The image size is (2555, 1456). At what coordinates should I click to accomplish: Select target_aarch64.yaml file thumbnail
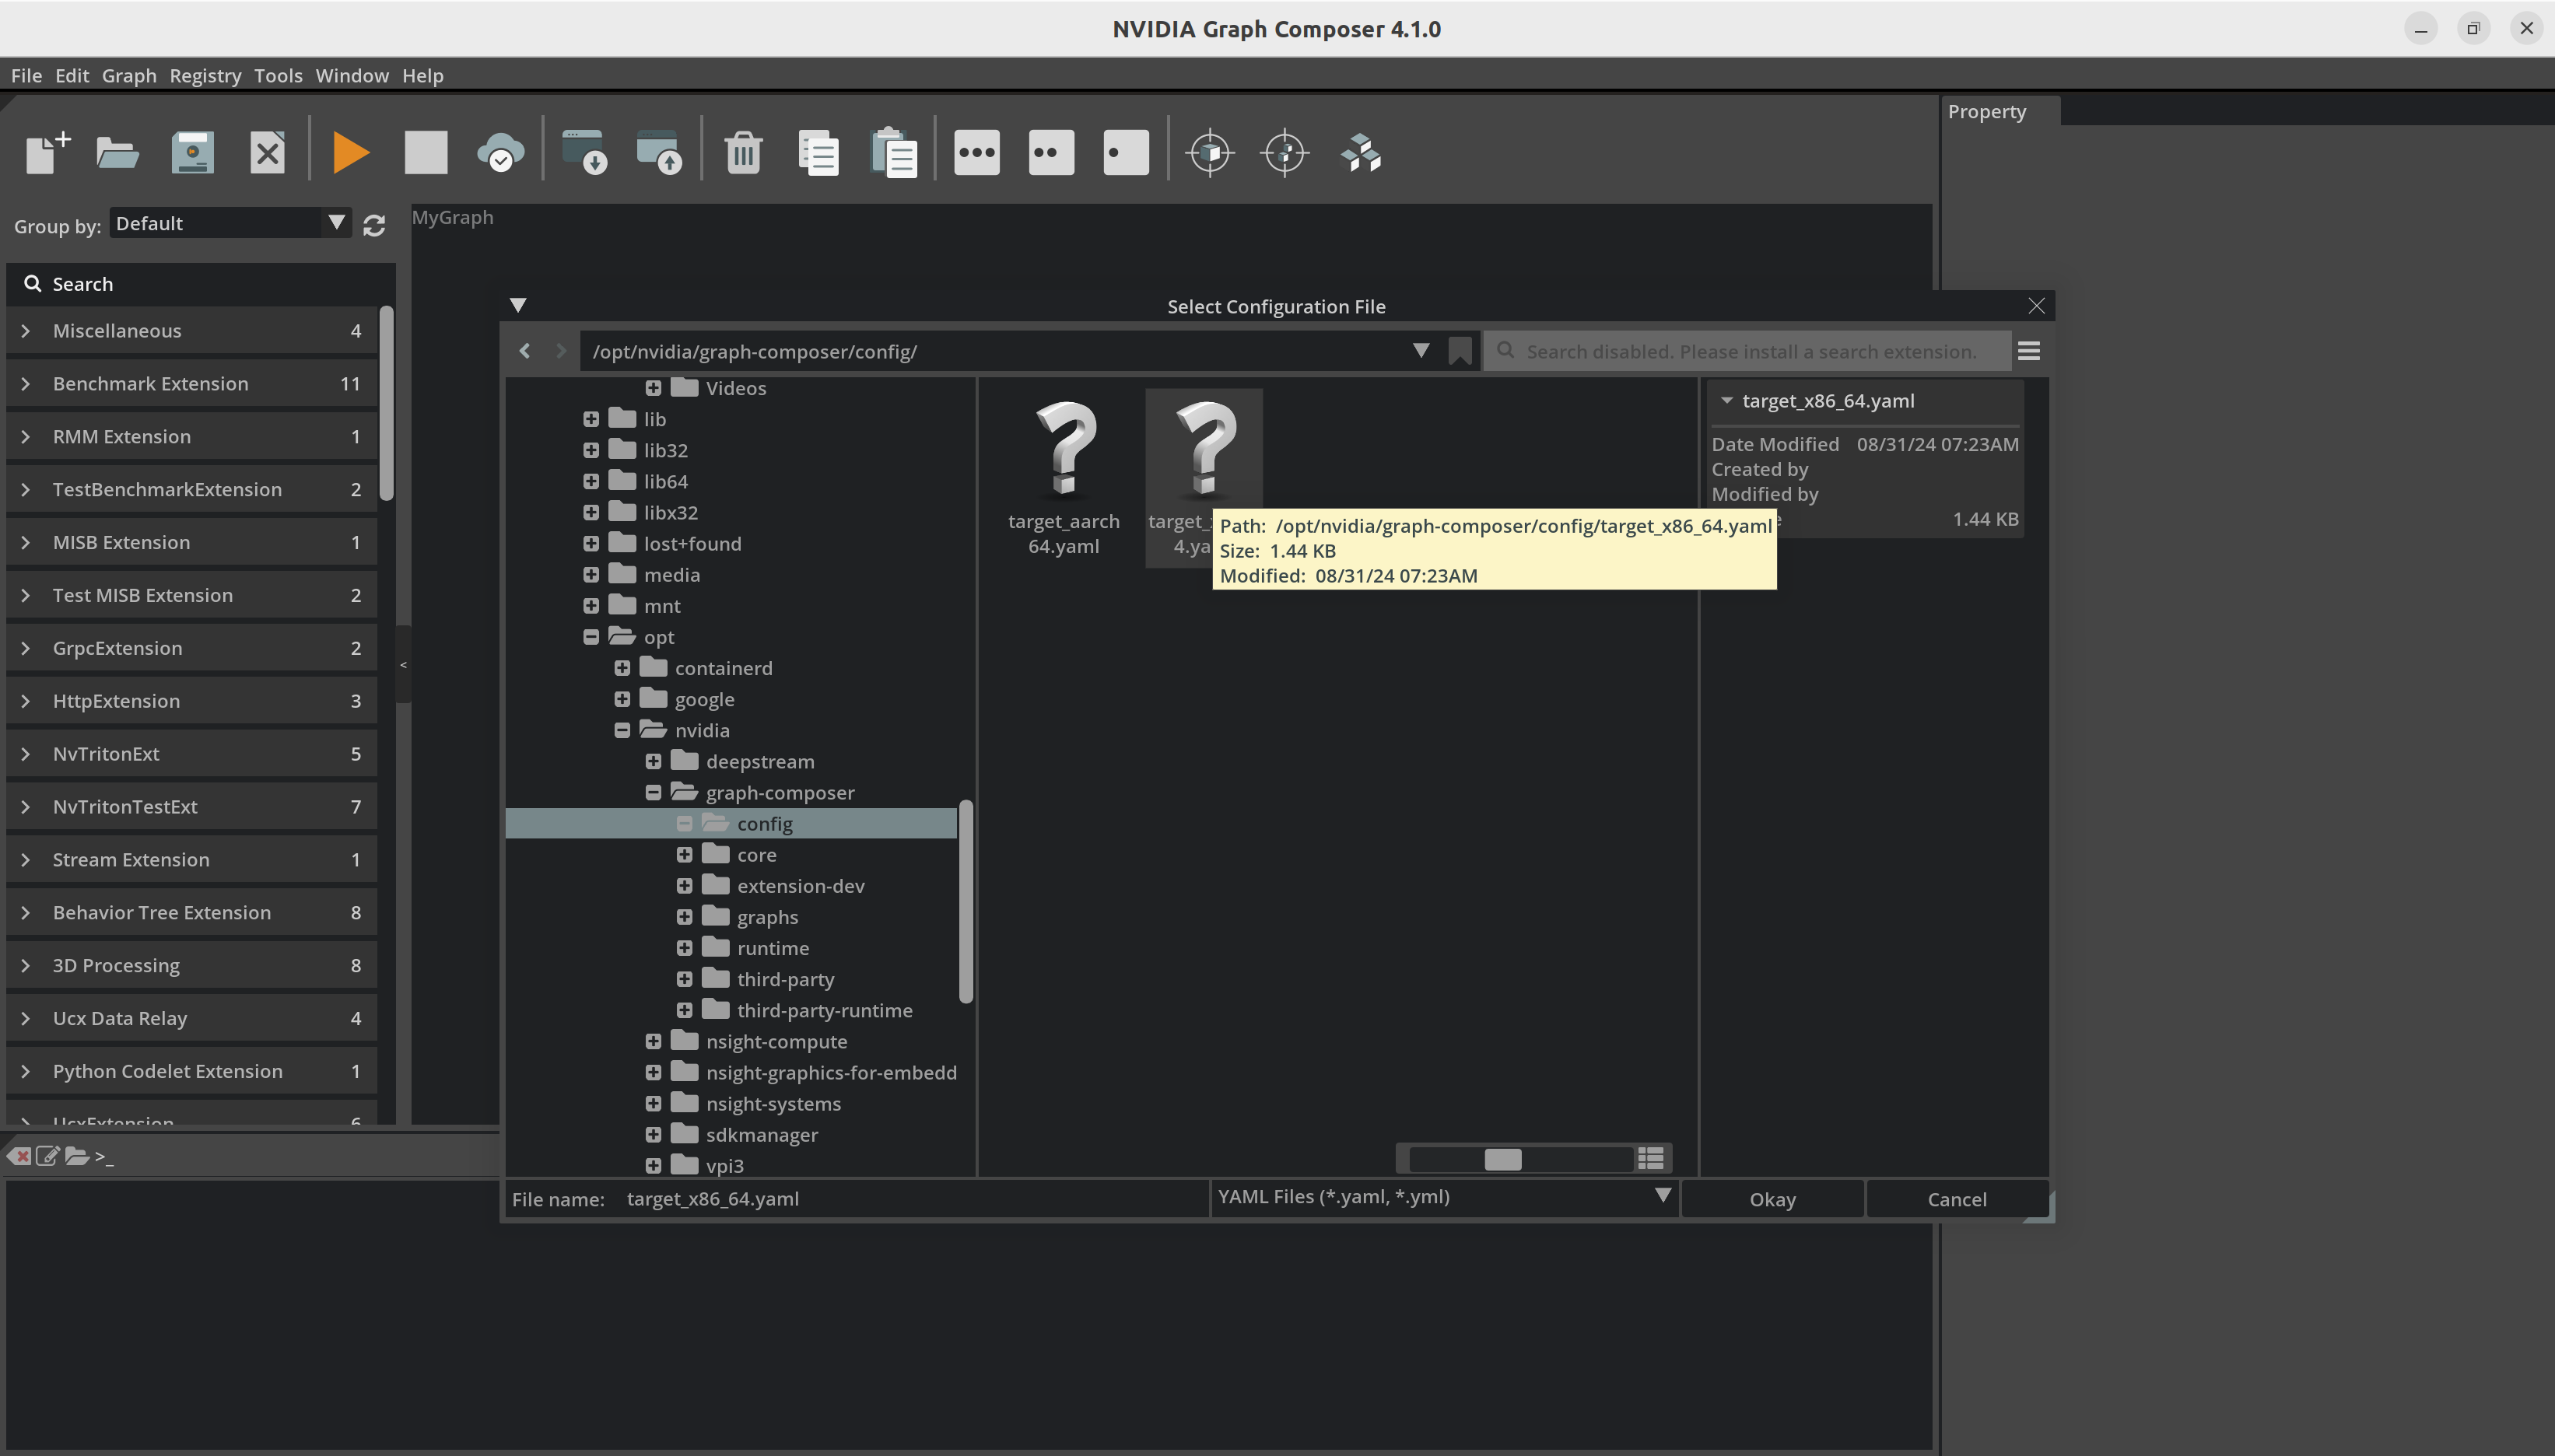point(1064,478)
